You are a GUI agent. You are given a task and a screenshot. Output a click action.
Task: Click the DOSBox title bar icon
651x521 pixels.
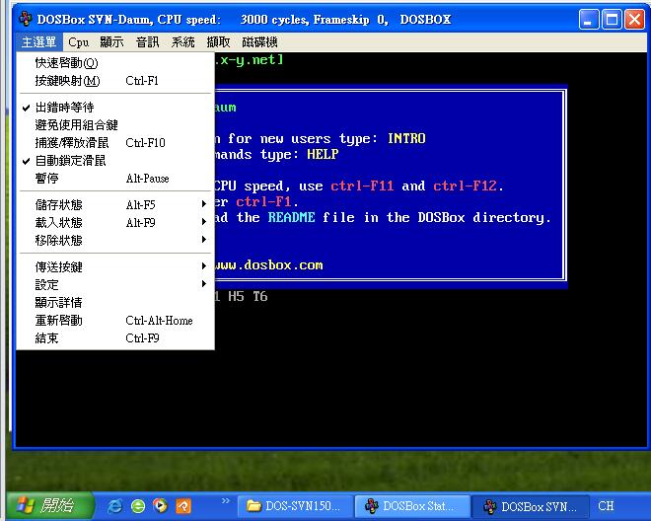pos(26,19)
